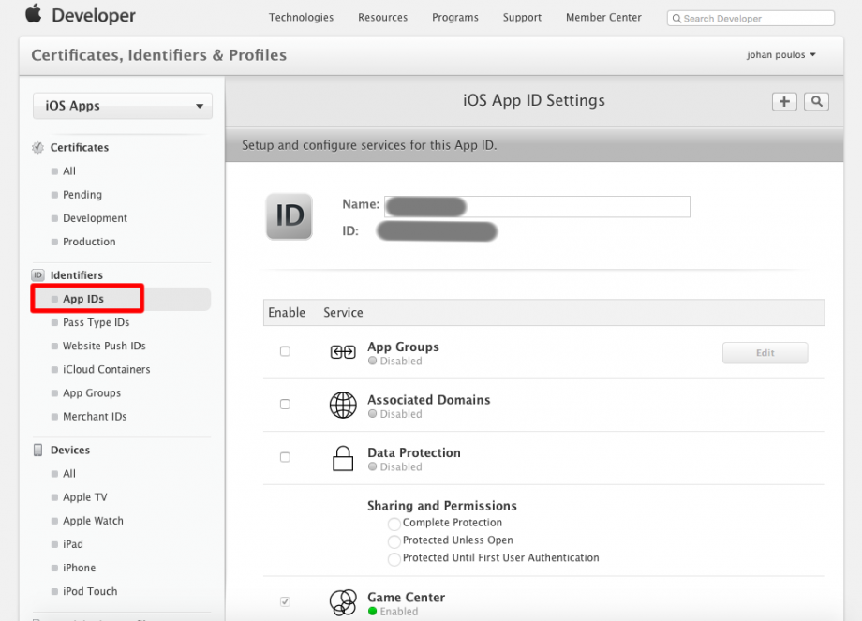Go to the Technologies menu item
Viewport: 862px width, 621px height.
pyautogui.click(x=301, y=18)
